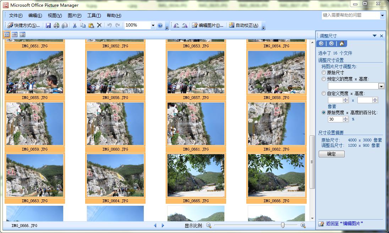Click the Save (disk) toolbar icon
Screen dimensions: 389x233
[x=48, y=25]
